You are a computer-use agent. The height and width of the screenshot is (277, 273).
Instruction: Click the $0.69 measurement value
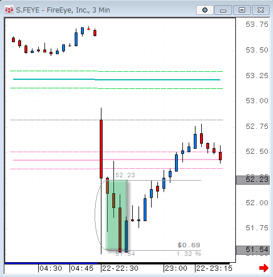point(189,245)
